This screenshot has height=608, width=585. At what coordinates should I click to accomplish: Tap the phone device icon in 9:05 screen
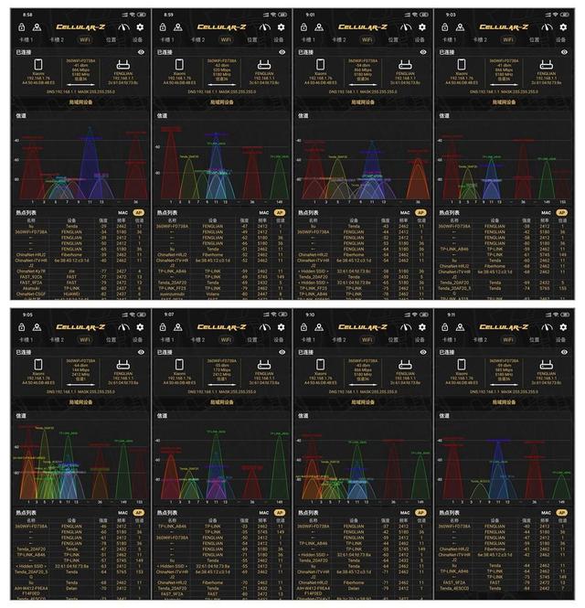point(38,365)
